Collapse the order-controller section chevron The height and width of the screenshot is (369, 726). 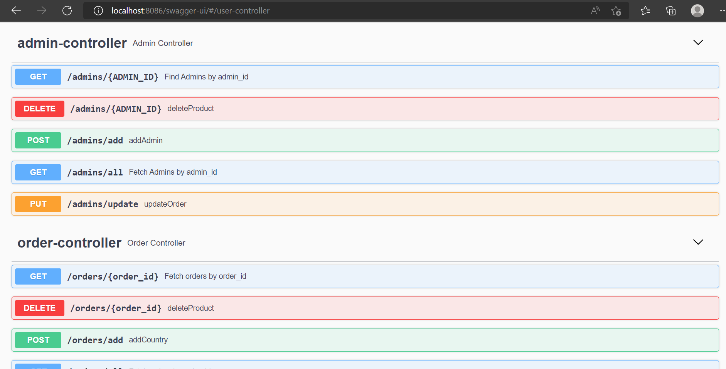[698, 242]
